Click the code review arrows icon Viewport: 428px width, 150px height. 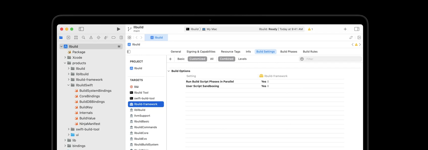point(351,38)
